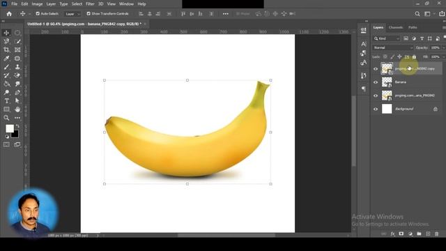Select the Type tool
This screenshot has width=446, height=251.
coord(6,100)
